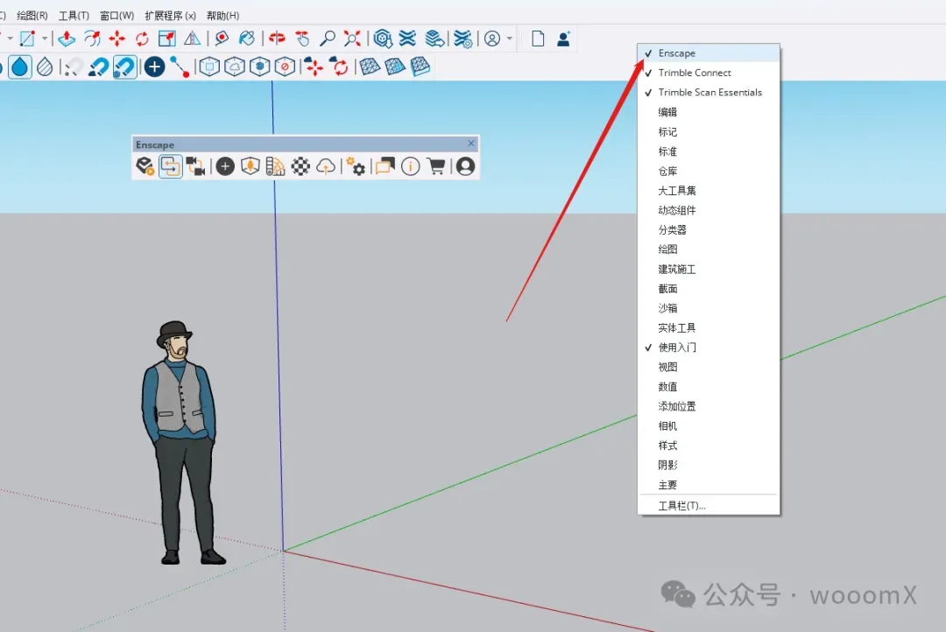Select the Tape Measure tool icon
The width and height of the screenshot is (946, 632).
tap(222, 39)
